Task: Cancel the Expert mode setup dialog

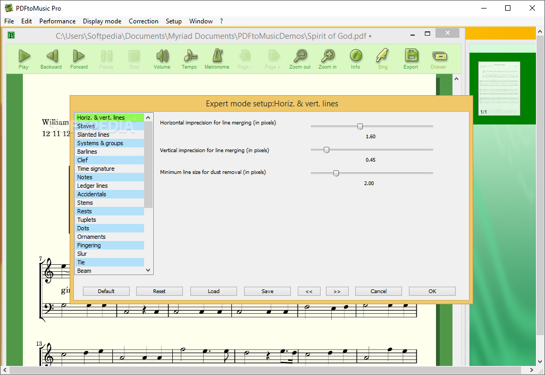Action: pyautogui.click(x=379, y=291)
